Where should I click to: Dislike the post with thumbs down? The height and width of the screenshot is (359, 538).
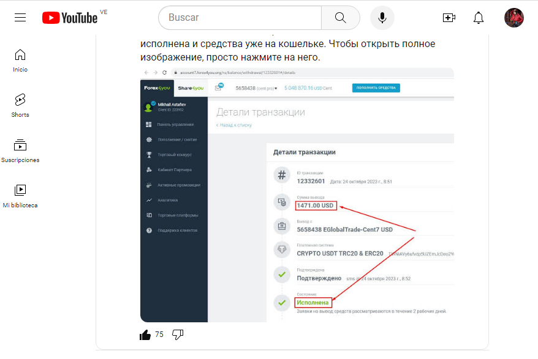coord(178,335)
